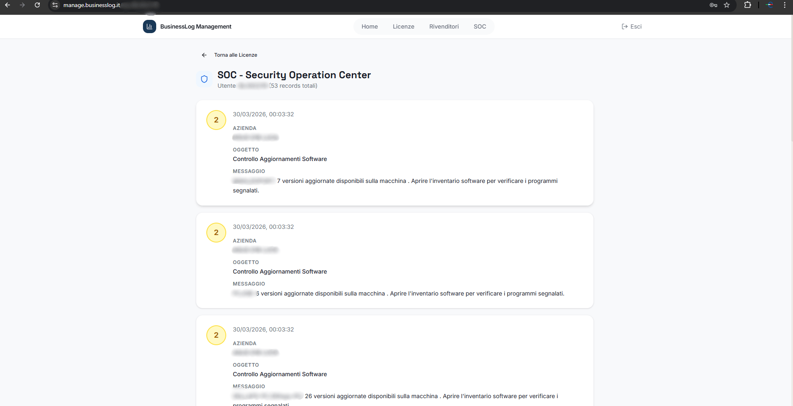The image size is (793, 406).
Task: Click the Torna alle Licenze link
Action: (235, 55)
